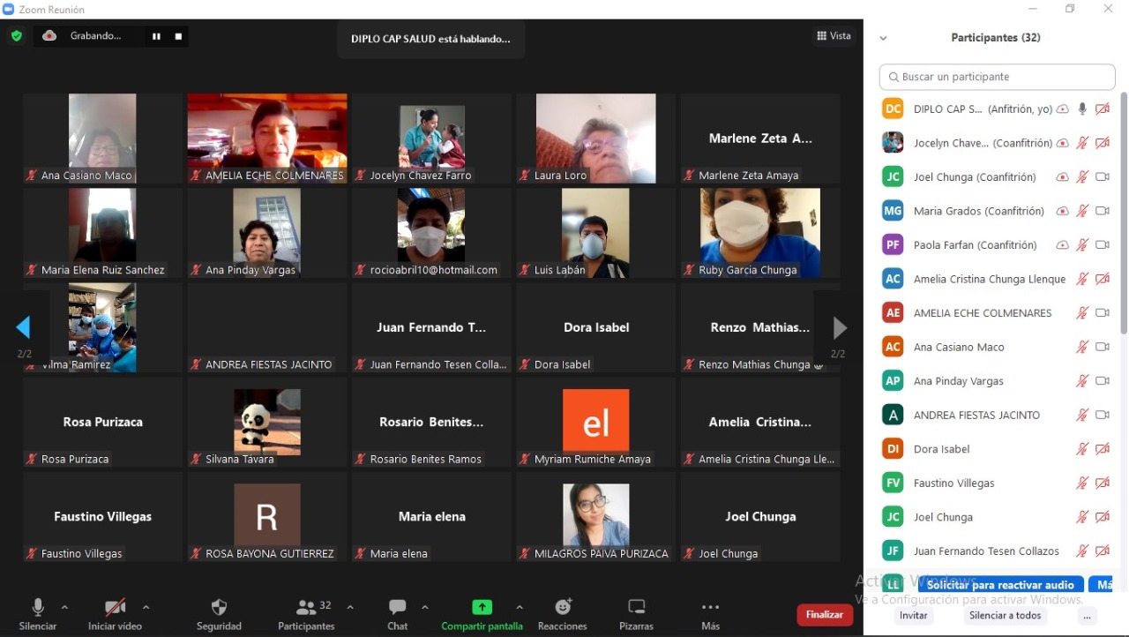1129x637 pixels.
Task: Select Silvana Távara panda tile
Action: 267,422
